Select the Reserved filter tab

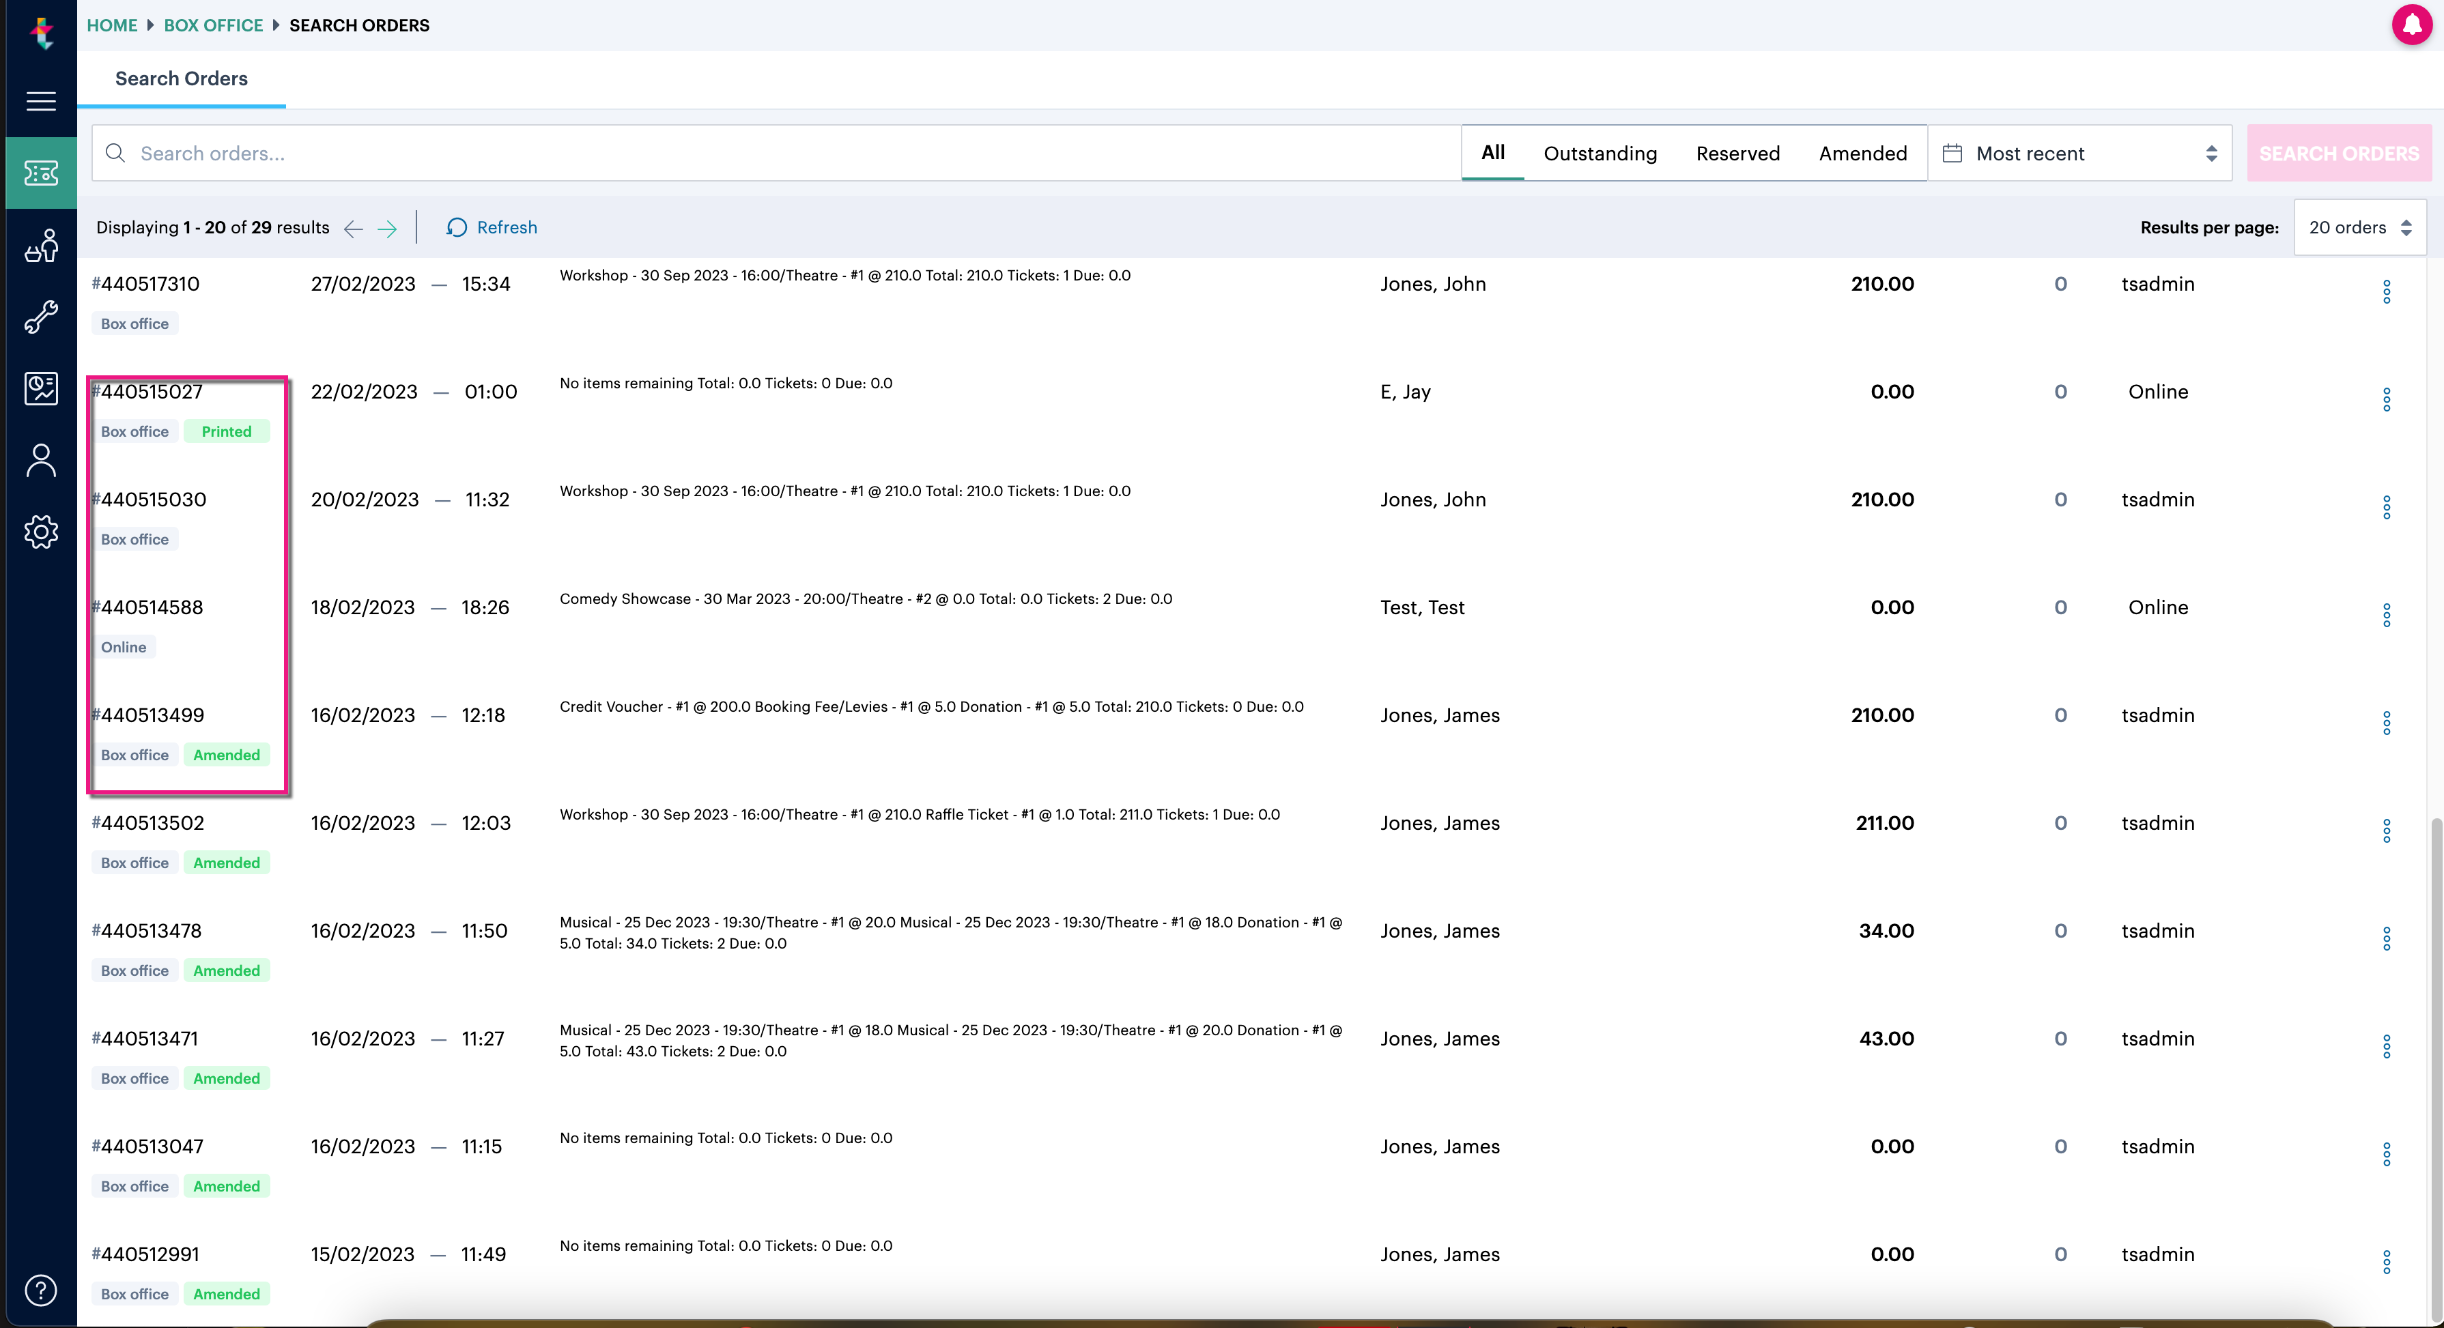(1737, 153)
